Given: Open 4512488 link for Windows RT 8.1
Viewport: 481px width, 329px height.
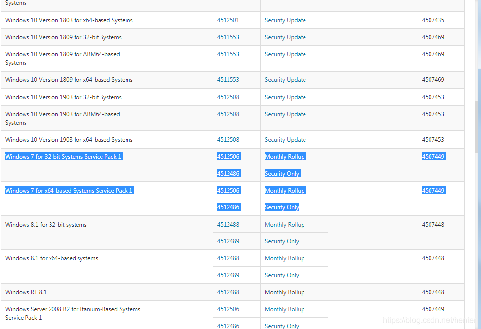Looking at the screenshot, I should [x=228, y=292].
